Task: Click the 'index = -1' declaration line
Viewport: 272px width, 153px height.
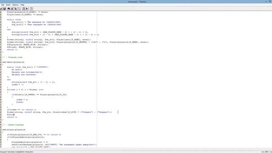Action: (x=17, y=85)
